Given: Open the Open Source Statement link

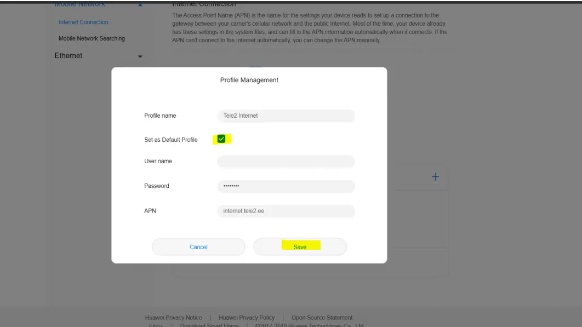Looking at the screenshot, I should (x=322, y=318).
